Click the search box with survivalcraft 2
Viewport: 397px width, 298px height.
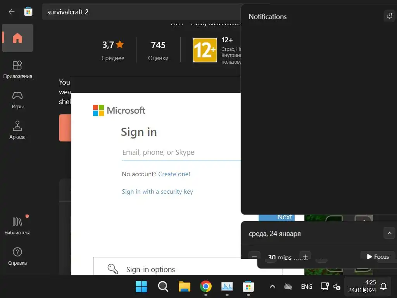point(141,12)
